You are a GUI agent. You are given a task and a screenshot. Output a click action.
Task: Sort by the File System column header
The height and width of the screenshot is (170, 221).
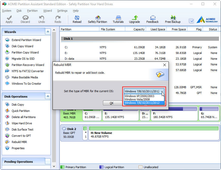[112, 29]
